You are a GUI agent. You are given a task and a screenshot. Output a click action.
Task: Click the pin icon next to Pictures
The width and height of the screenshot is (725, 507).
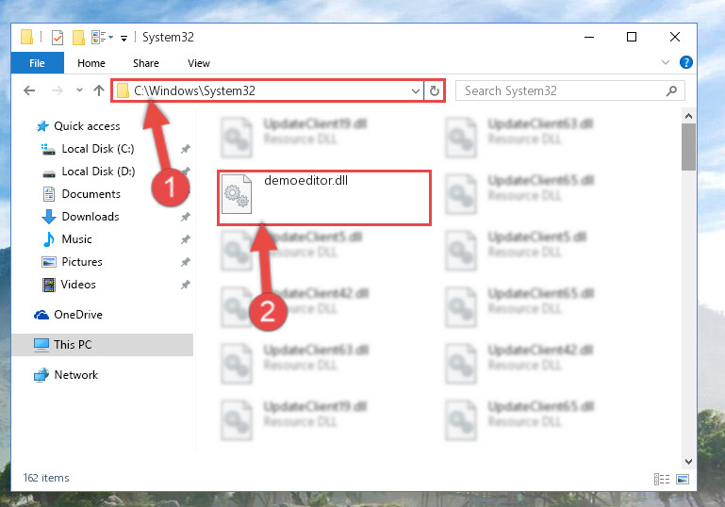[x=185, y=262]
